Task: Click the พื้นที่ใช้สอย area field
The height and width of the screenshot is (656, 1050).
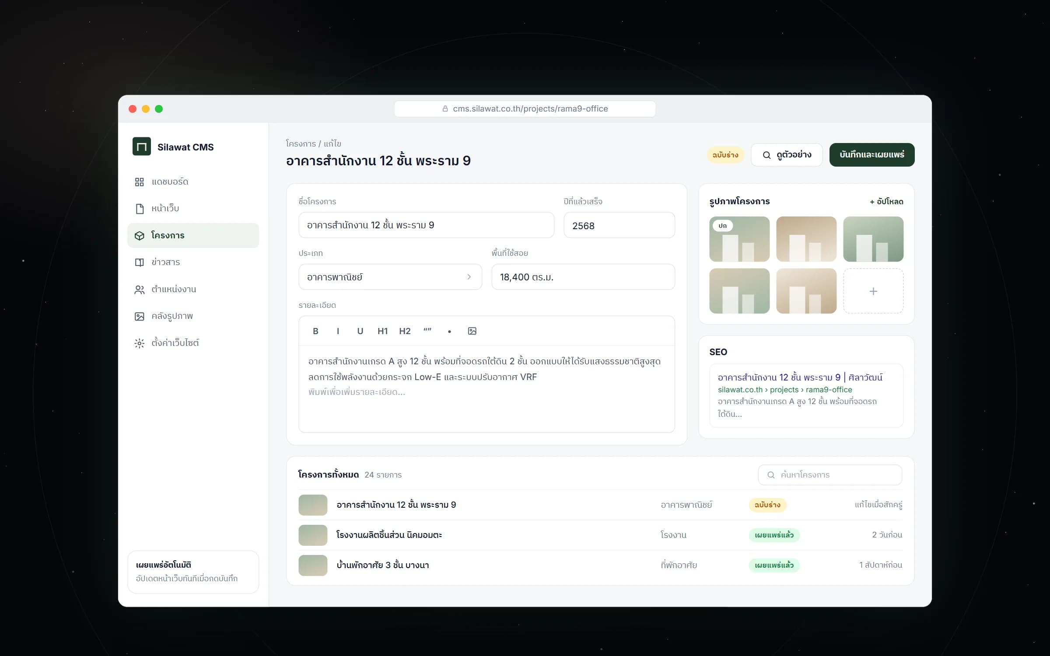Action: coord(583,277)
